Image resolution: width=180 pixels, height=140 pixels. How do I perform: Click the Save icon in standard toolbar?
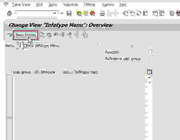pos(69,13)
